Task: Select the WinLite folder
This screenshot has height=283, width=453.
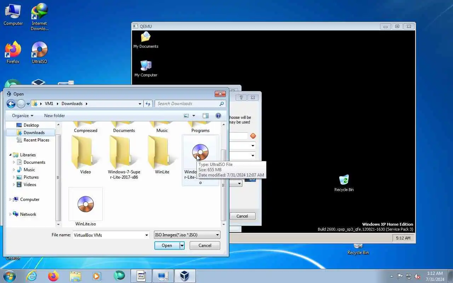Action: 162,156
